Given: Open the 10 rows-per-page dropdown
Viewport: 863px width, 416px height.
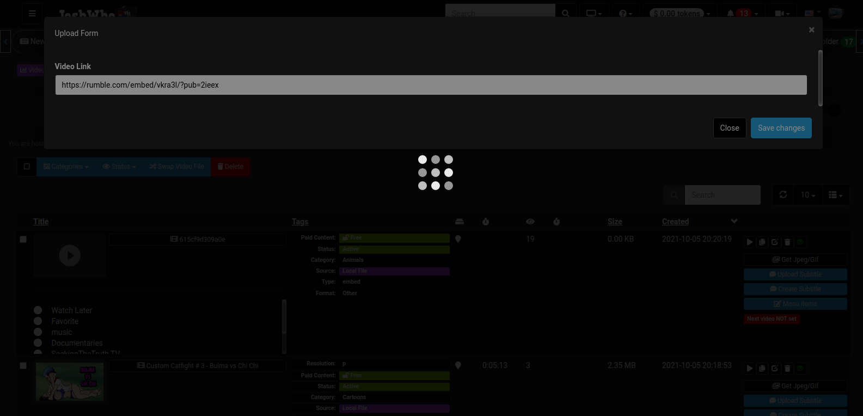Looking at the screenshot, I should click(808, 195).
